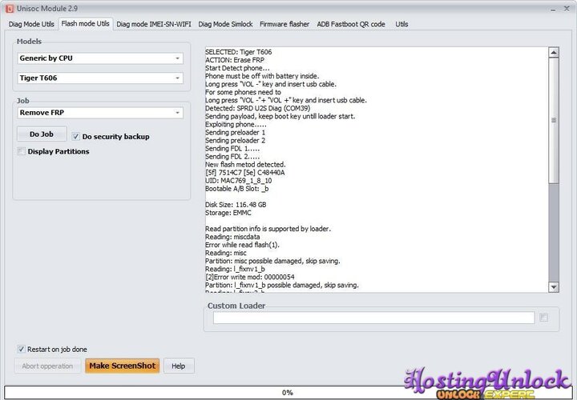Screen dimensions: 577x400
Task: Close the Unisoc Module window
Action: 567,9
